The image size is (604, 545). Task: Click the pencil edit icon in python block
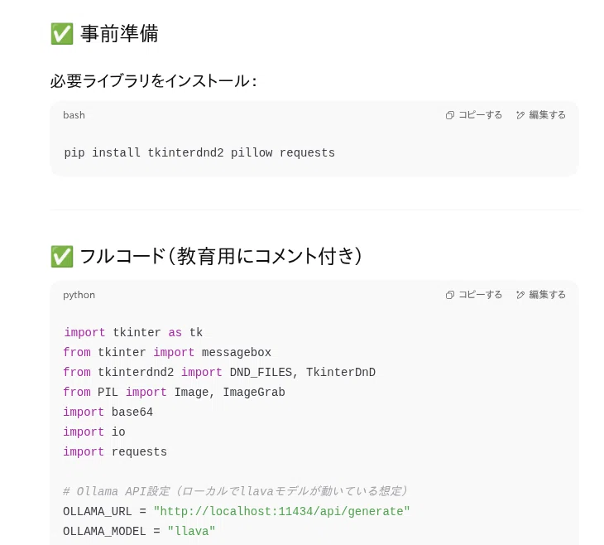[520, 295]
